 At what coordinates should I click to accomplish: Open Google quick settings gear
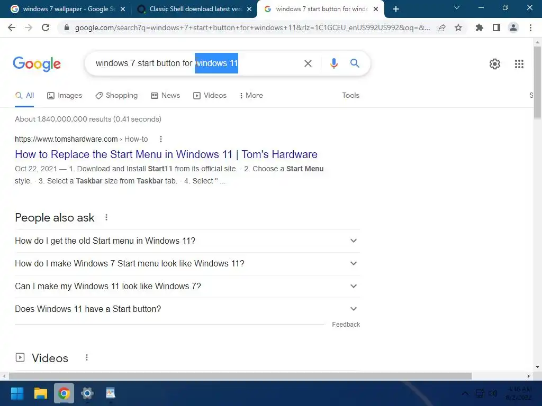495,64
